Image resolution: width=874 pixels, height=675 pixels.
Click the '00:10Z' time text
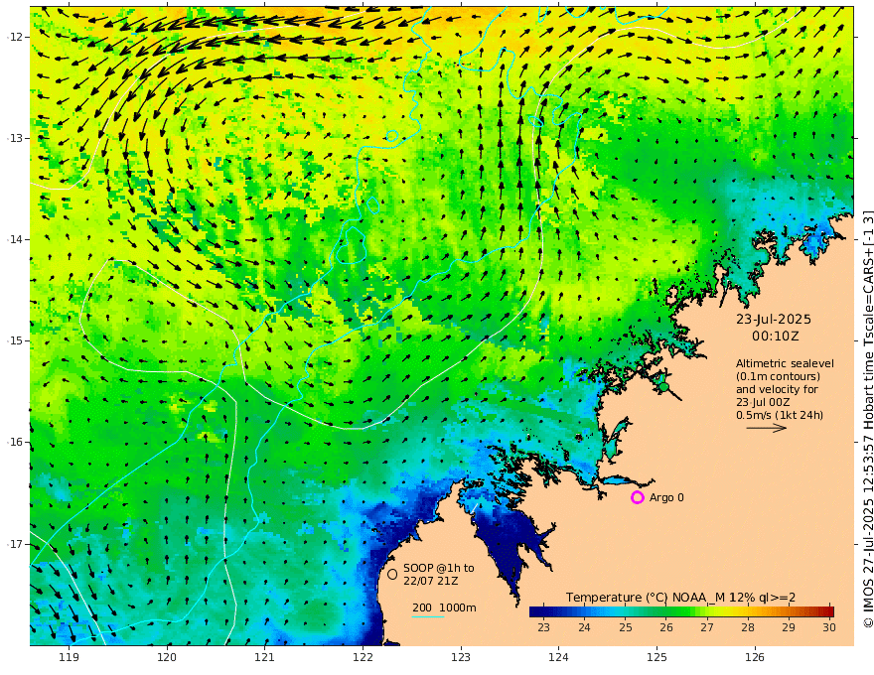pos(776,337)
